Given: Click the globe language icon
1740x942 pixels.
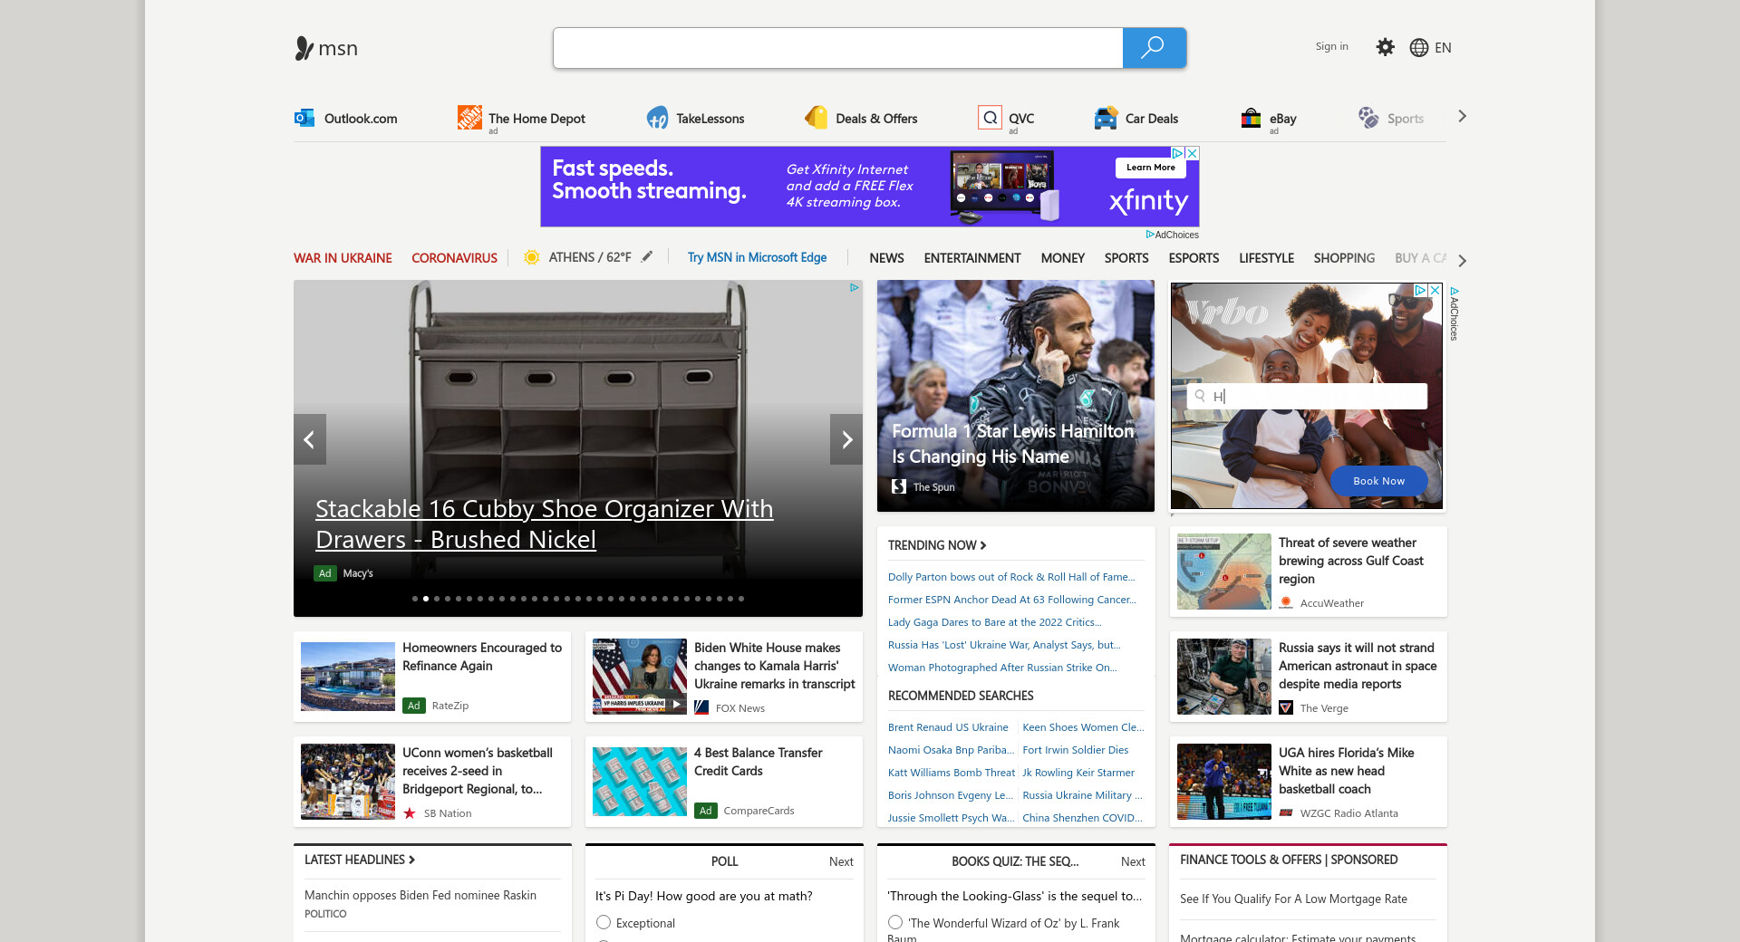Looking at the screenshot, I should pos(1419,48).
